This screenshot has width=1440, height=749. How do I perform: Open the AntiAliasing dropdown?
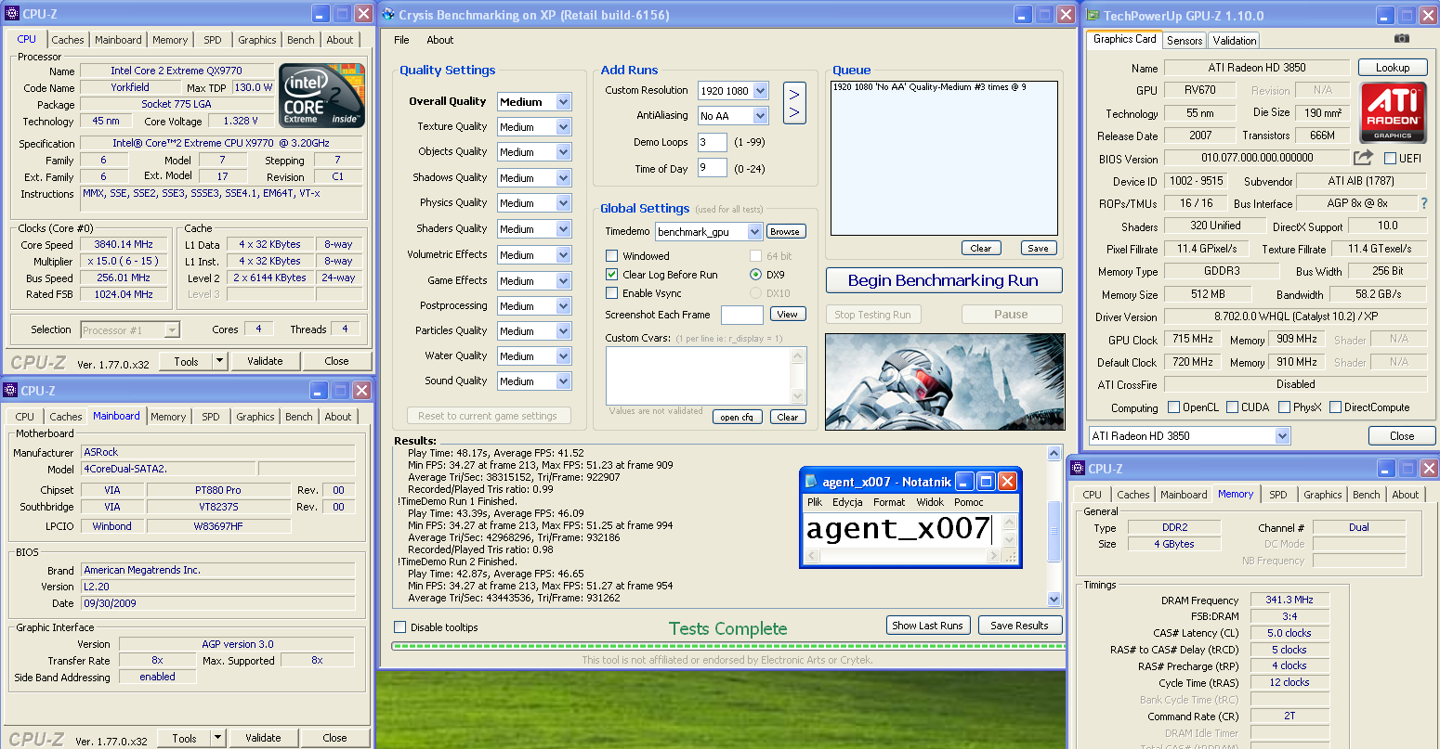tap(760, 116)
